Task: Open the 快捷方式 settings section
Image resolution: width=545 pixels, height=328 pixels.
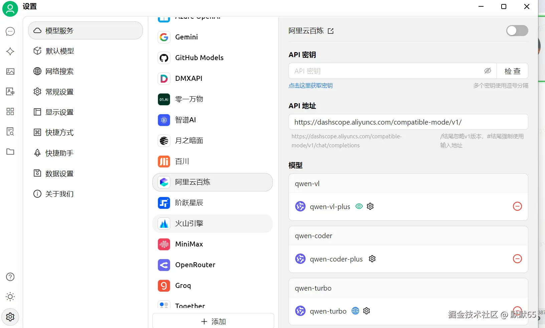Action: click(85, 133)
